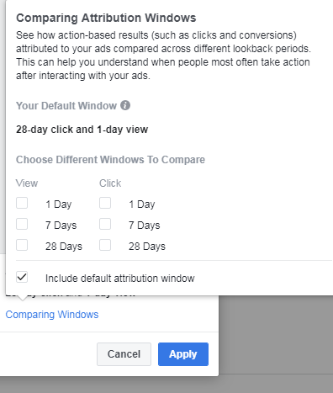Enable the 1 Day View checkbox

point(22,203)
